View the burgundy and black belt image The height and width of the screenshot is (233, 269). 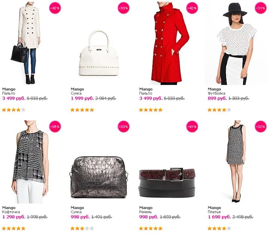[167, 183]
